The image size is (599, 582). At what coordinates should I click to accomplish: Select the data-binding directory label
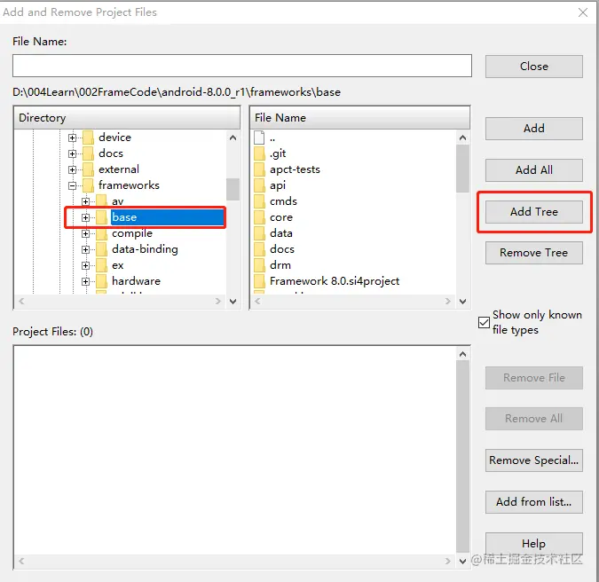point(145,249)
